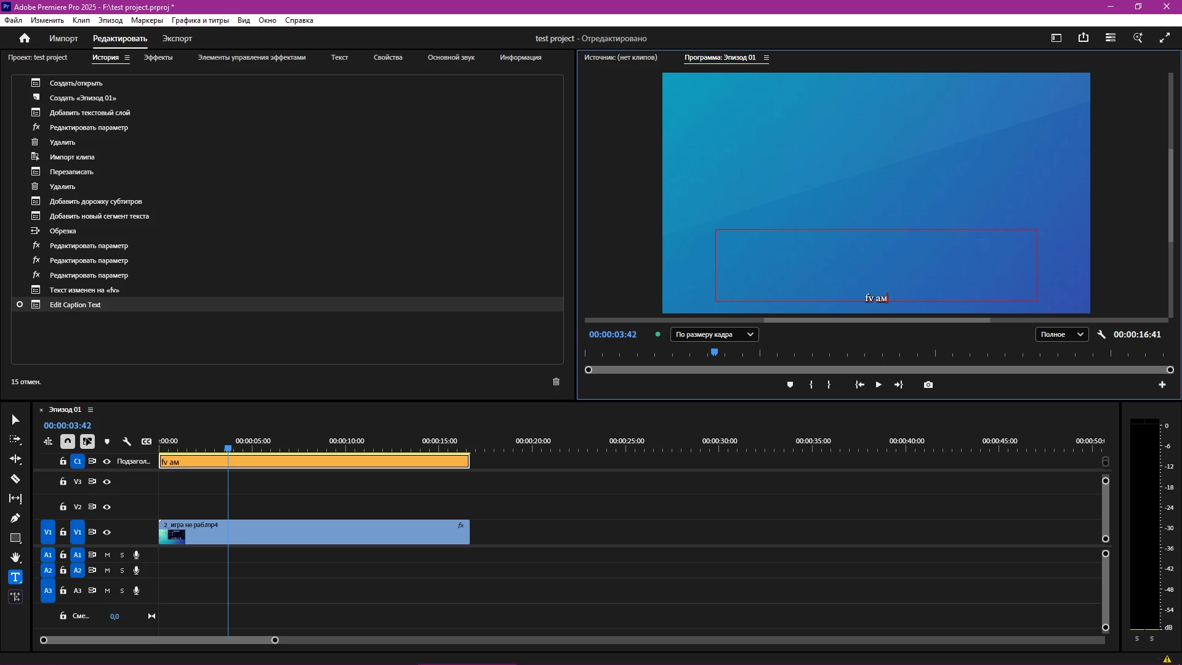Viewport: 1182px width, 665px height.
Task: Click the orange 'fv ам' subtitle clip
Action: click(314, 462)
